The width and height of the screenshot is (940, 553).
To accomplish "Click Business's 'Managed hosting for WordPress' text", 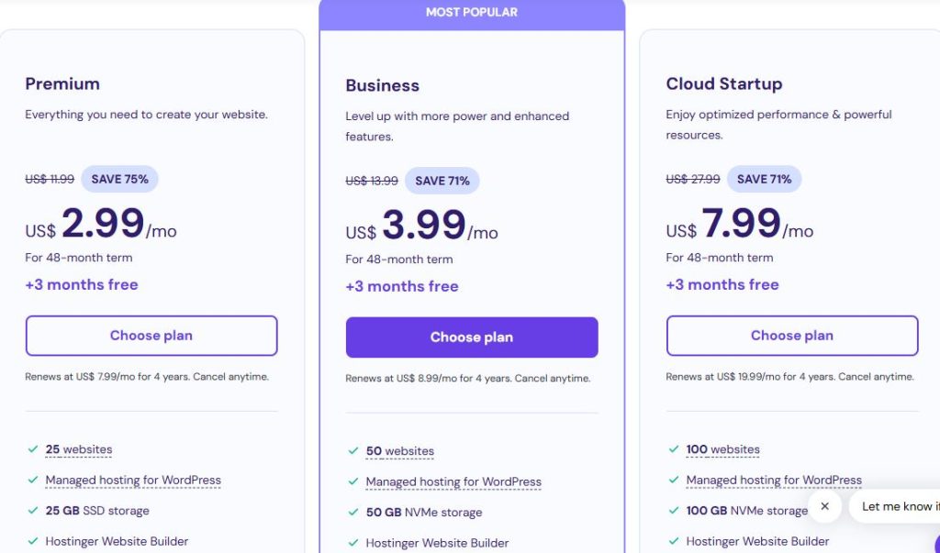I will (453, 481).
